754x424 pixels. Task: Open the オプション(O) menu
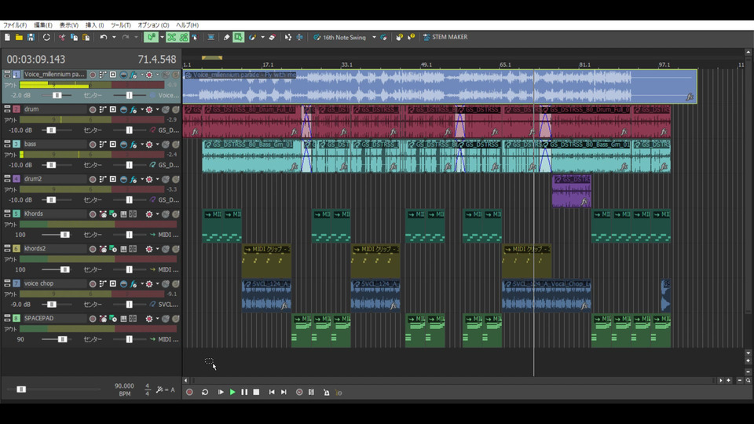point(153,25)
